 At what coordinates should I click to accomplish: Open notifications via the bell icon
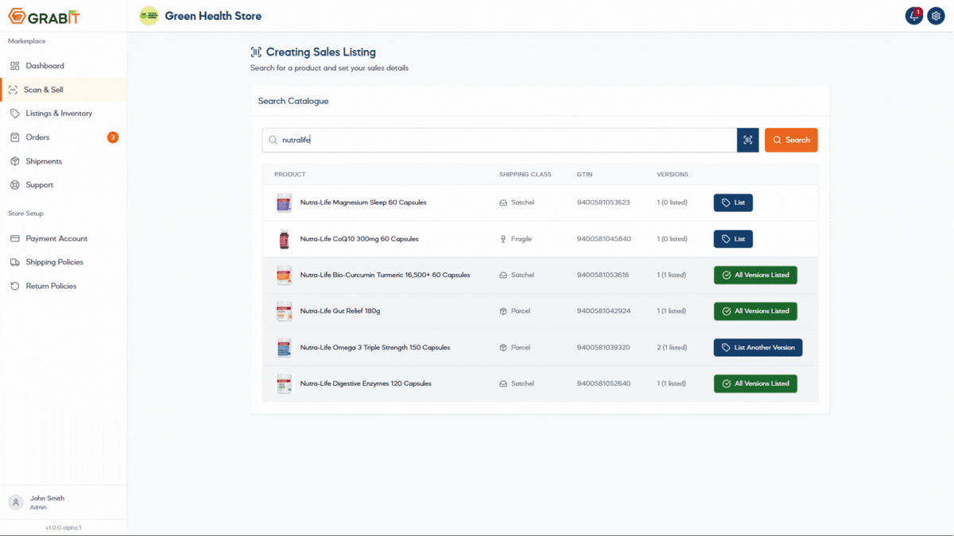pyautogui.click(x=913, y=15)
